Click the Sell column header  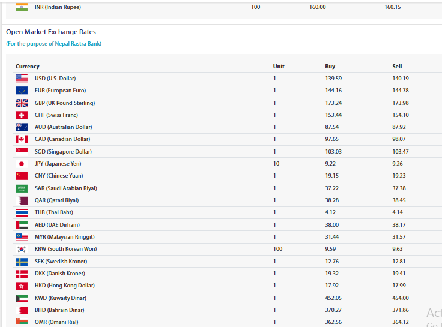point(397,67)
